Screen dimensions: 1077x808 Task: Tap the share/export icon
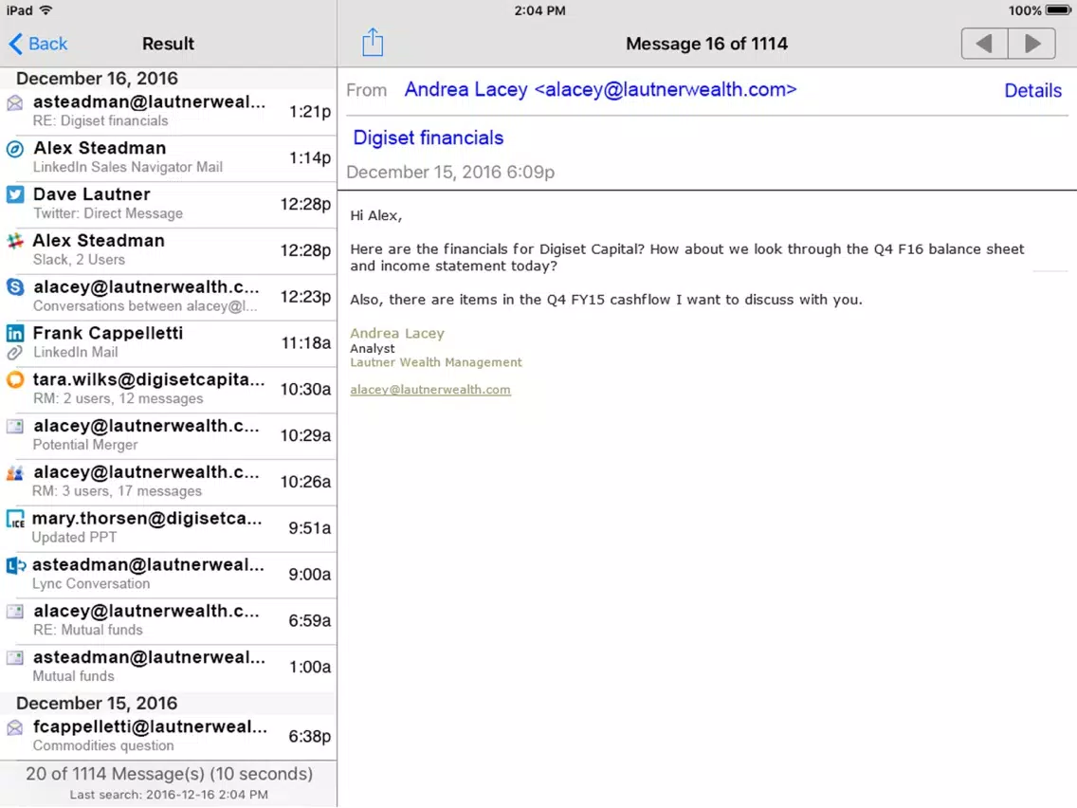373,43
